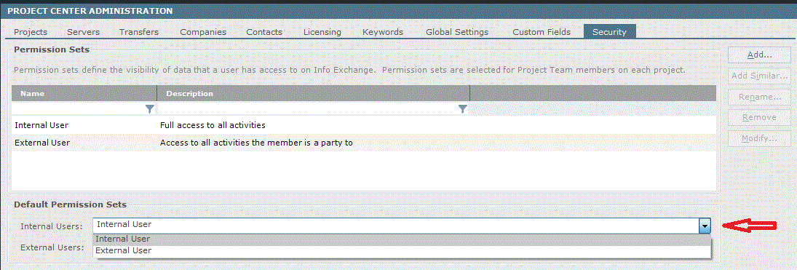Click the Modify... button

click(x=760, y=138)
